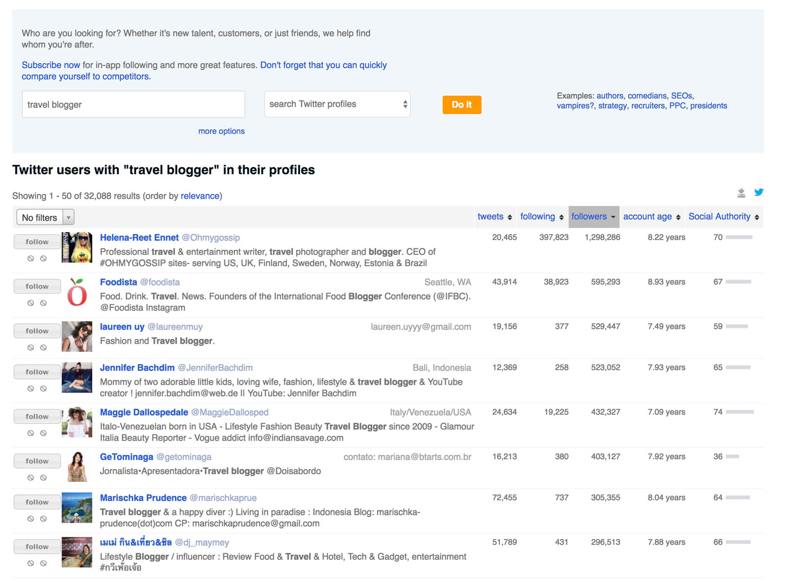Sort results by Social Authority column
The image size is (807, 580).
click(724, 217)
